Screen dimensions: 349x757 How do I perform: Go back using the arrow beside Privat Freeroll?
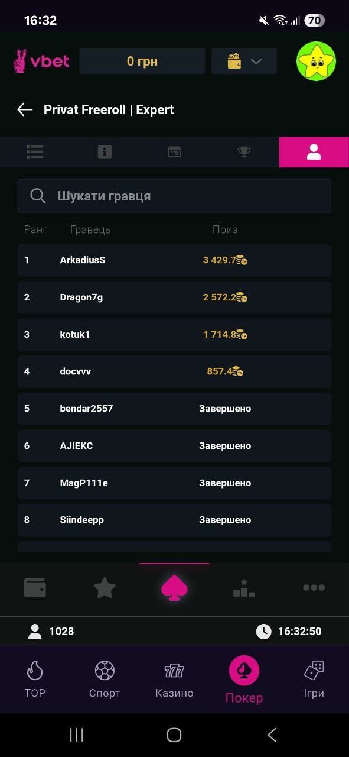(25, 109)
